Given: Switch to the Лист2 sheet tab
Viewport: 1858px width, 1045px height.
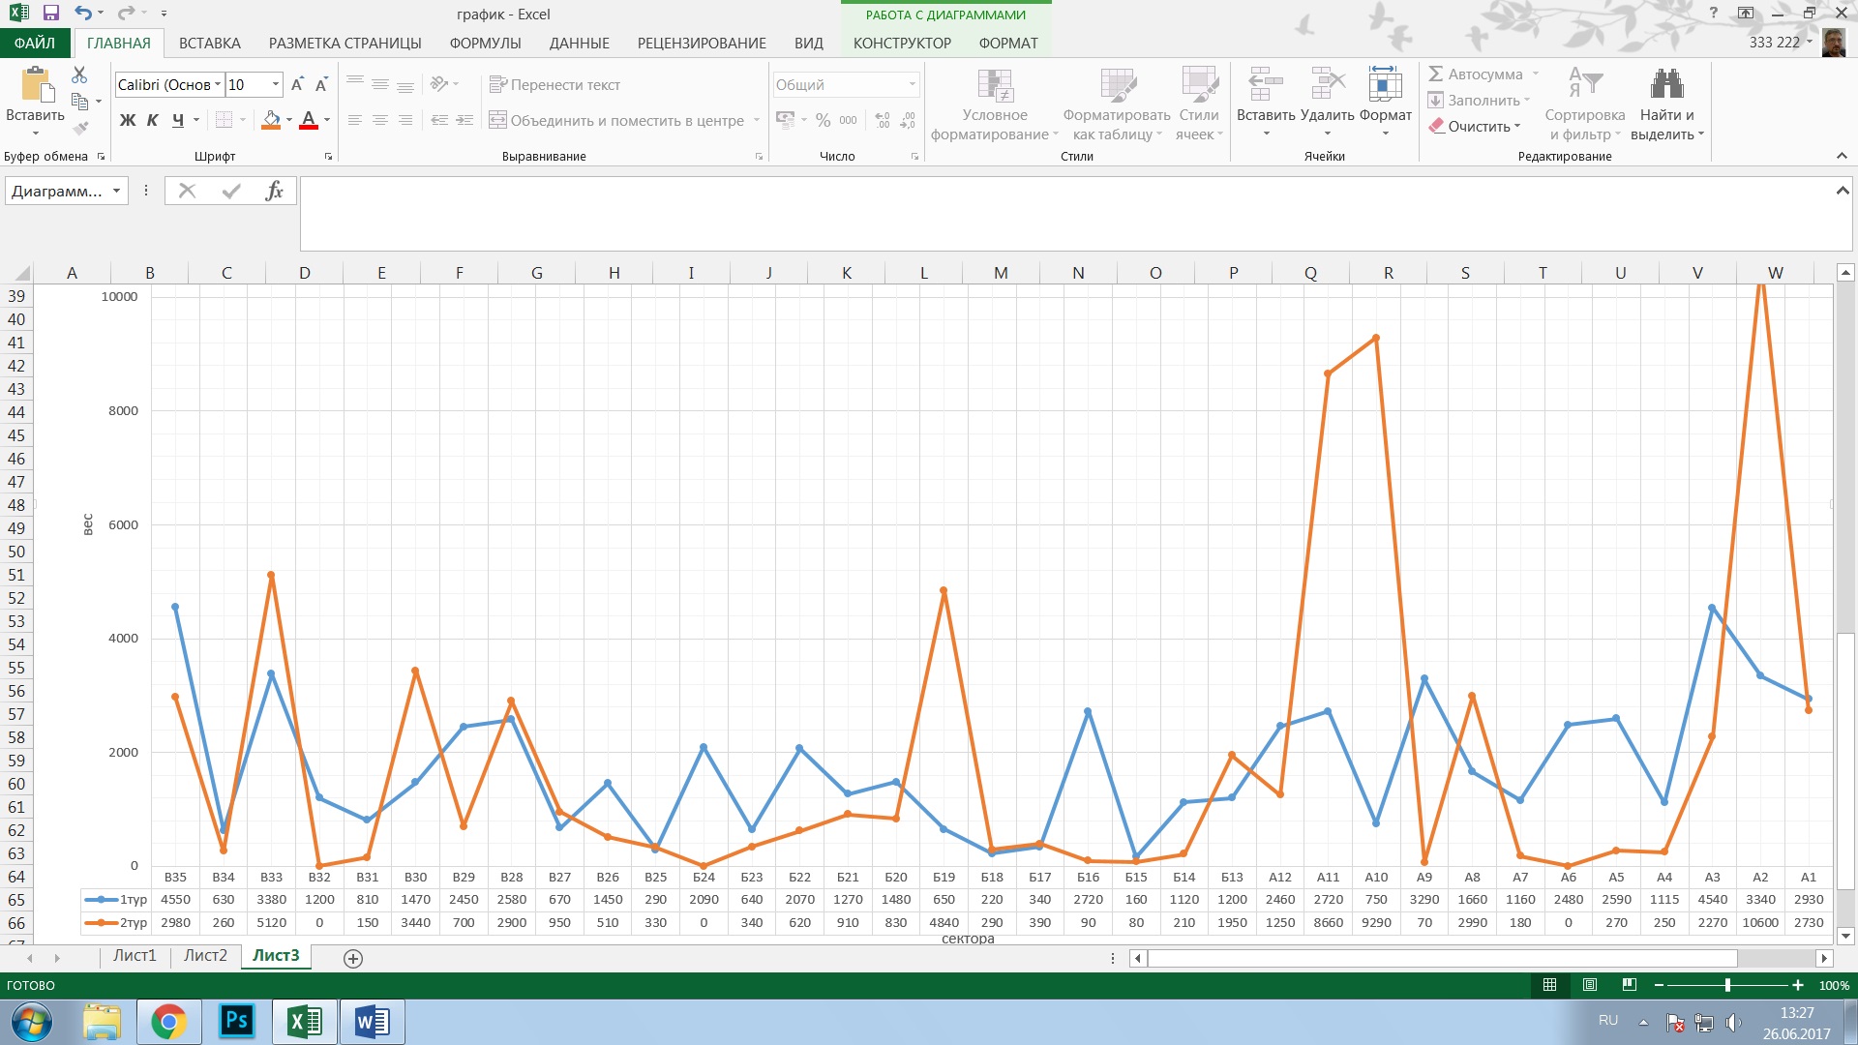Looking at the screenshot, I should click(x=205, y=956).
